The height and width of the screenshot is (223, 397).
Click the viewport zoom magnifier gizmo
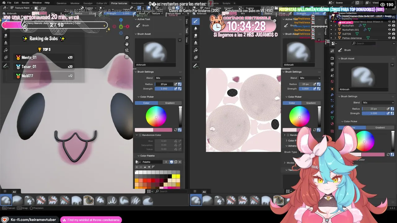pyautogui.click(x=127, y=38)
